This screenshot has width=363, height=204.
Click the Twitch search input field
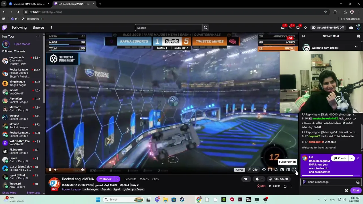coord(168,27)
